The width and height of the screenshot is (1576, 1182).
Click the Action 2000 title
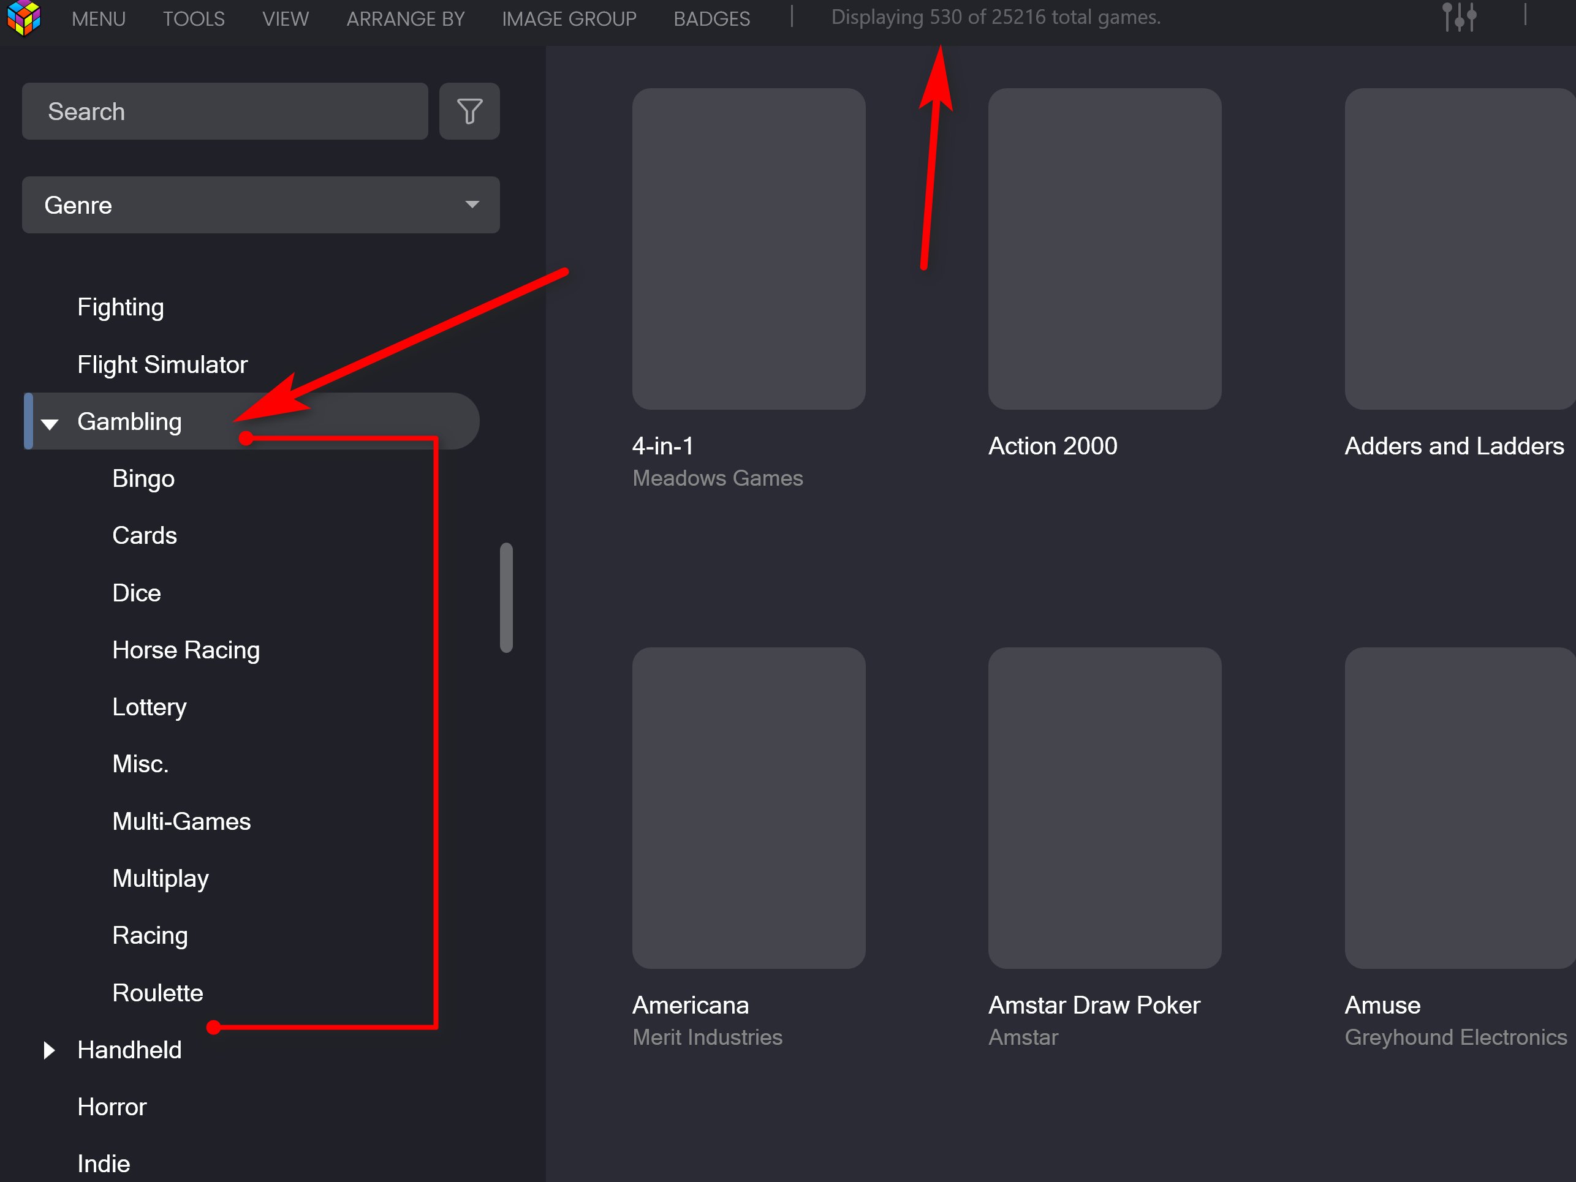[x=1053, y=446]
